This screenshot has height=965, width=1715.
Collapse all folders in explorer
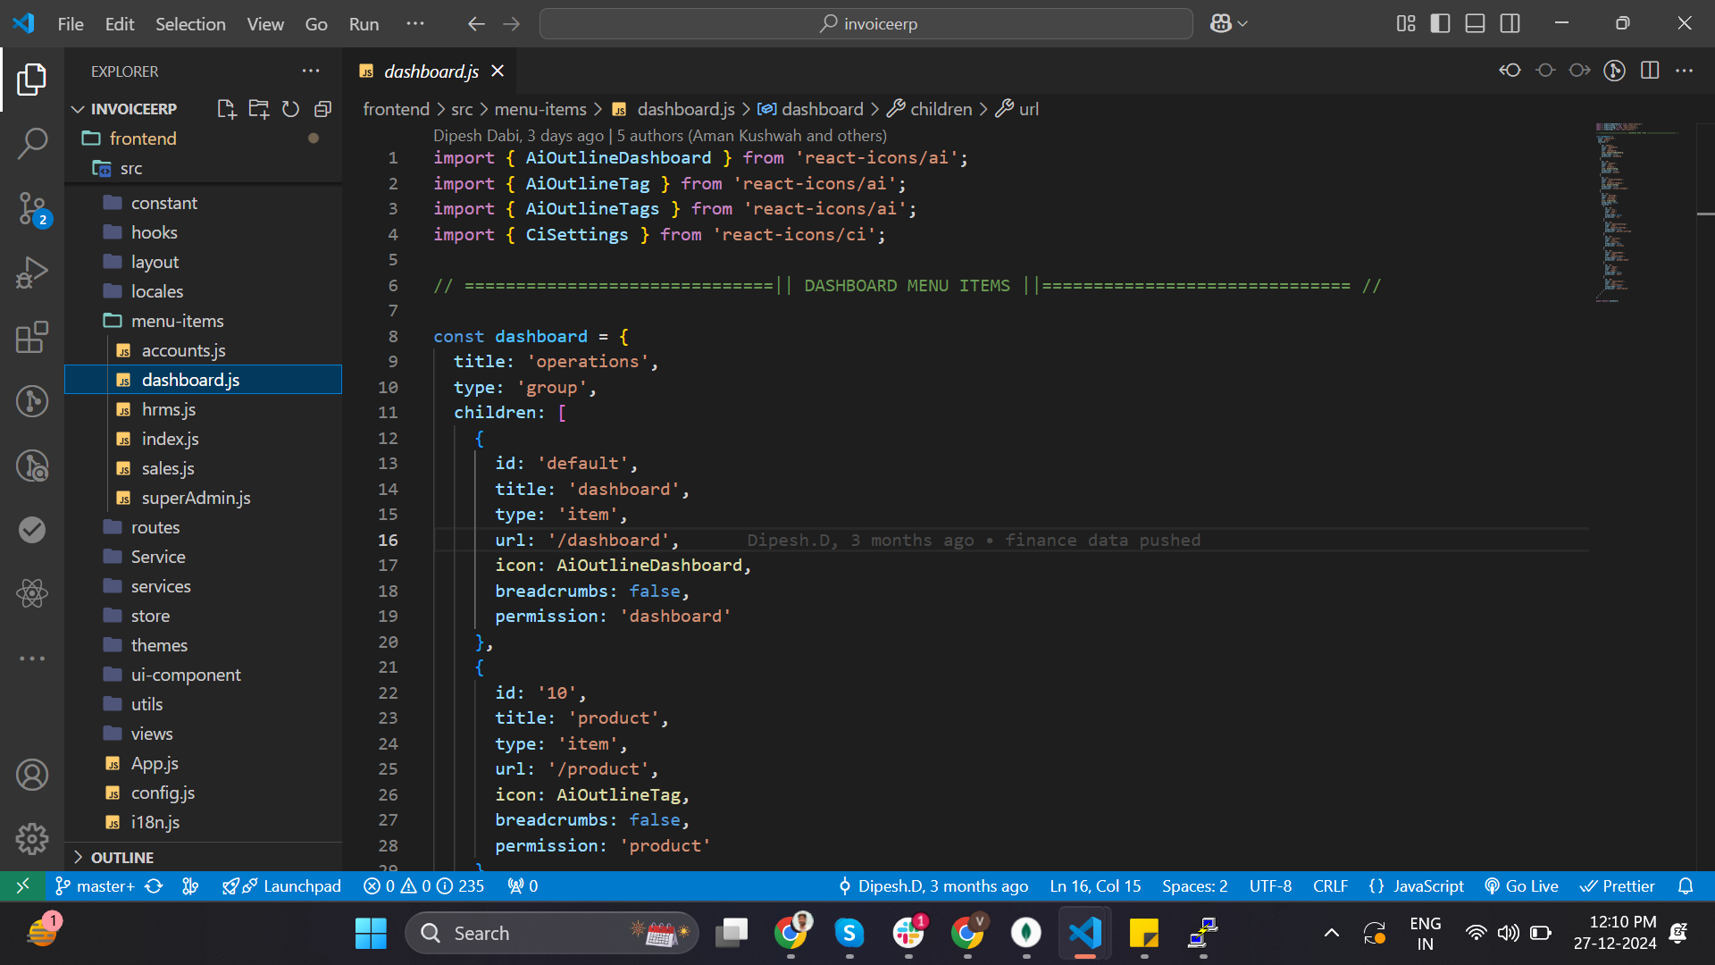pos(322,109)
